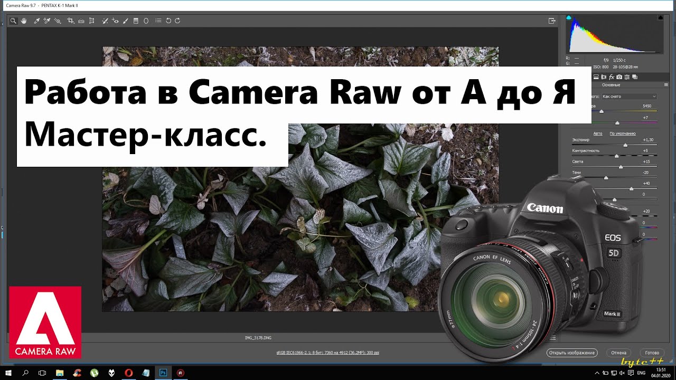
Task: Select the Graduated Filter tool
Action: (136, 21)
